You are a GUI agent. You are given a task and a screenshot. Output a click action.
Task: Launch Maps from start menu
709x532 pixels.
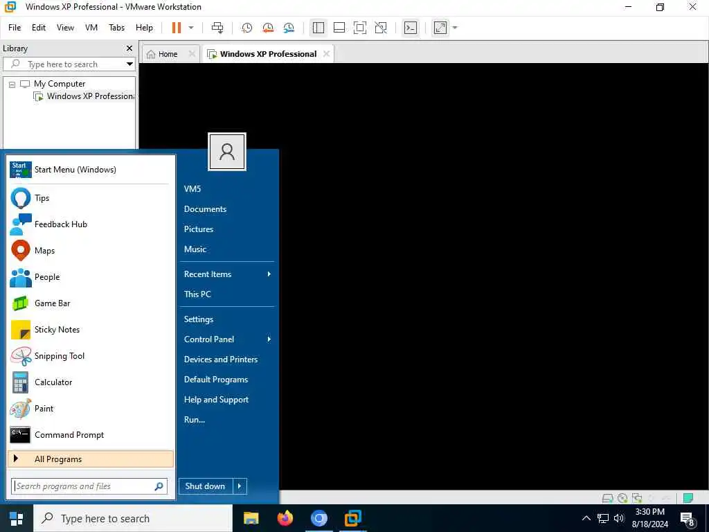coord(90,251)
